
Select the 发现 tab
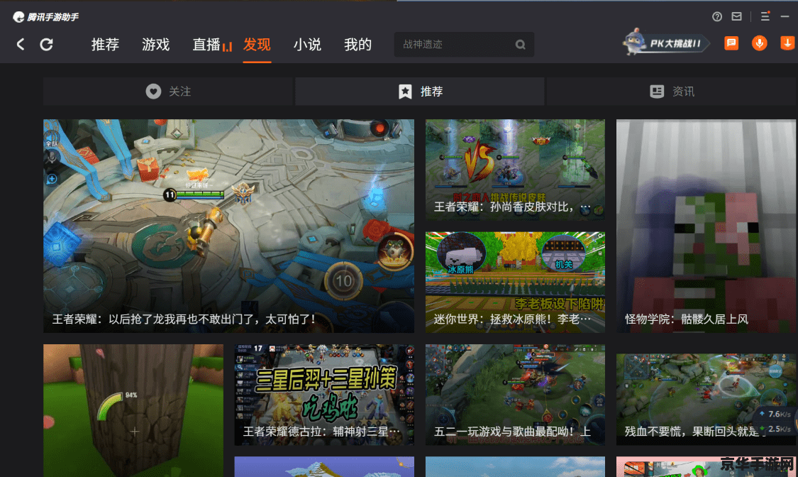(257, 44)
